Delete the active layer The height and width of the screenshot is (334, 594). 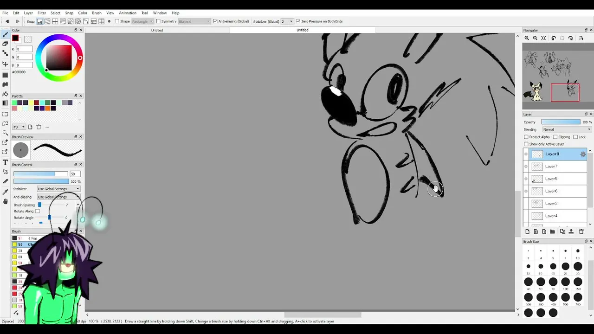click(581, 231)
